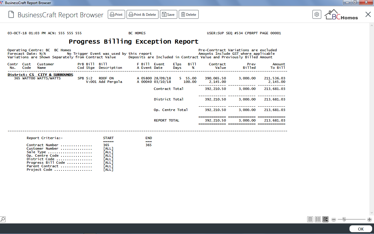Click the 'Customer Number' criteria label

42,148
